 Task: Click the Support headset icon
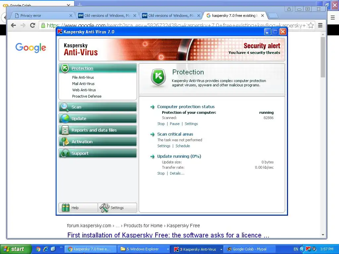(65, 153)
